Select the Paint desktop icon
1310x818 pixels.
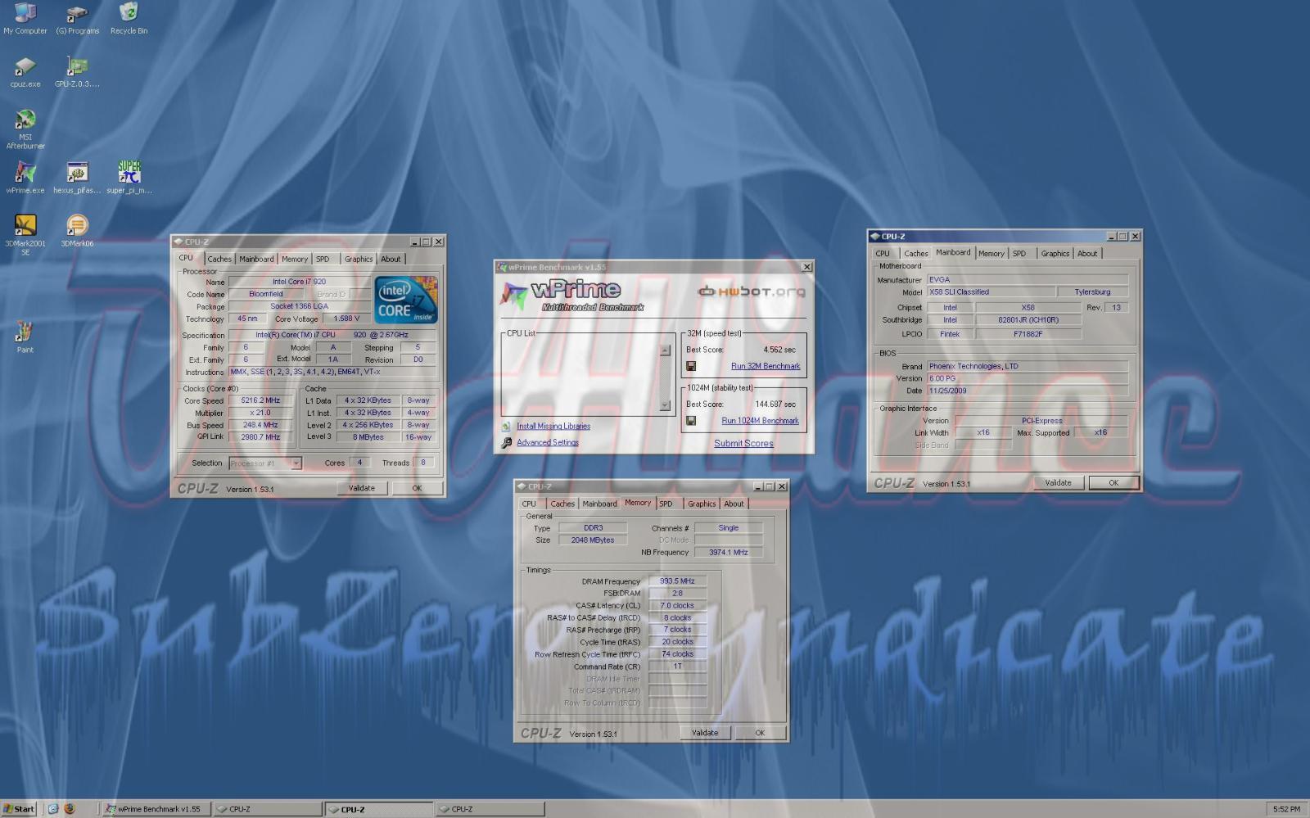coord(25,337)
